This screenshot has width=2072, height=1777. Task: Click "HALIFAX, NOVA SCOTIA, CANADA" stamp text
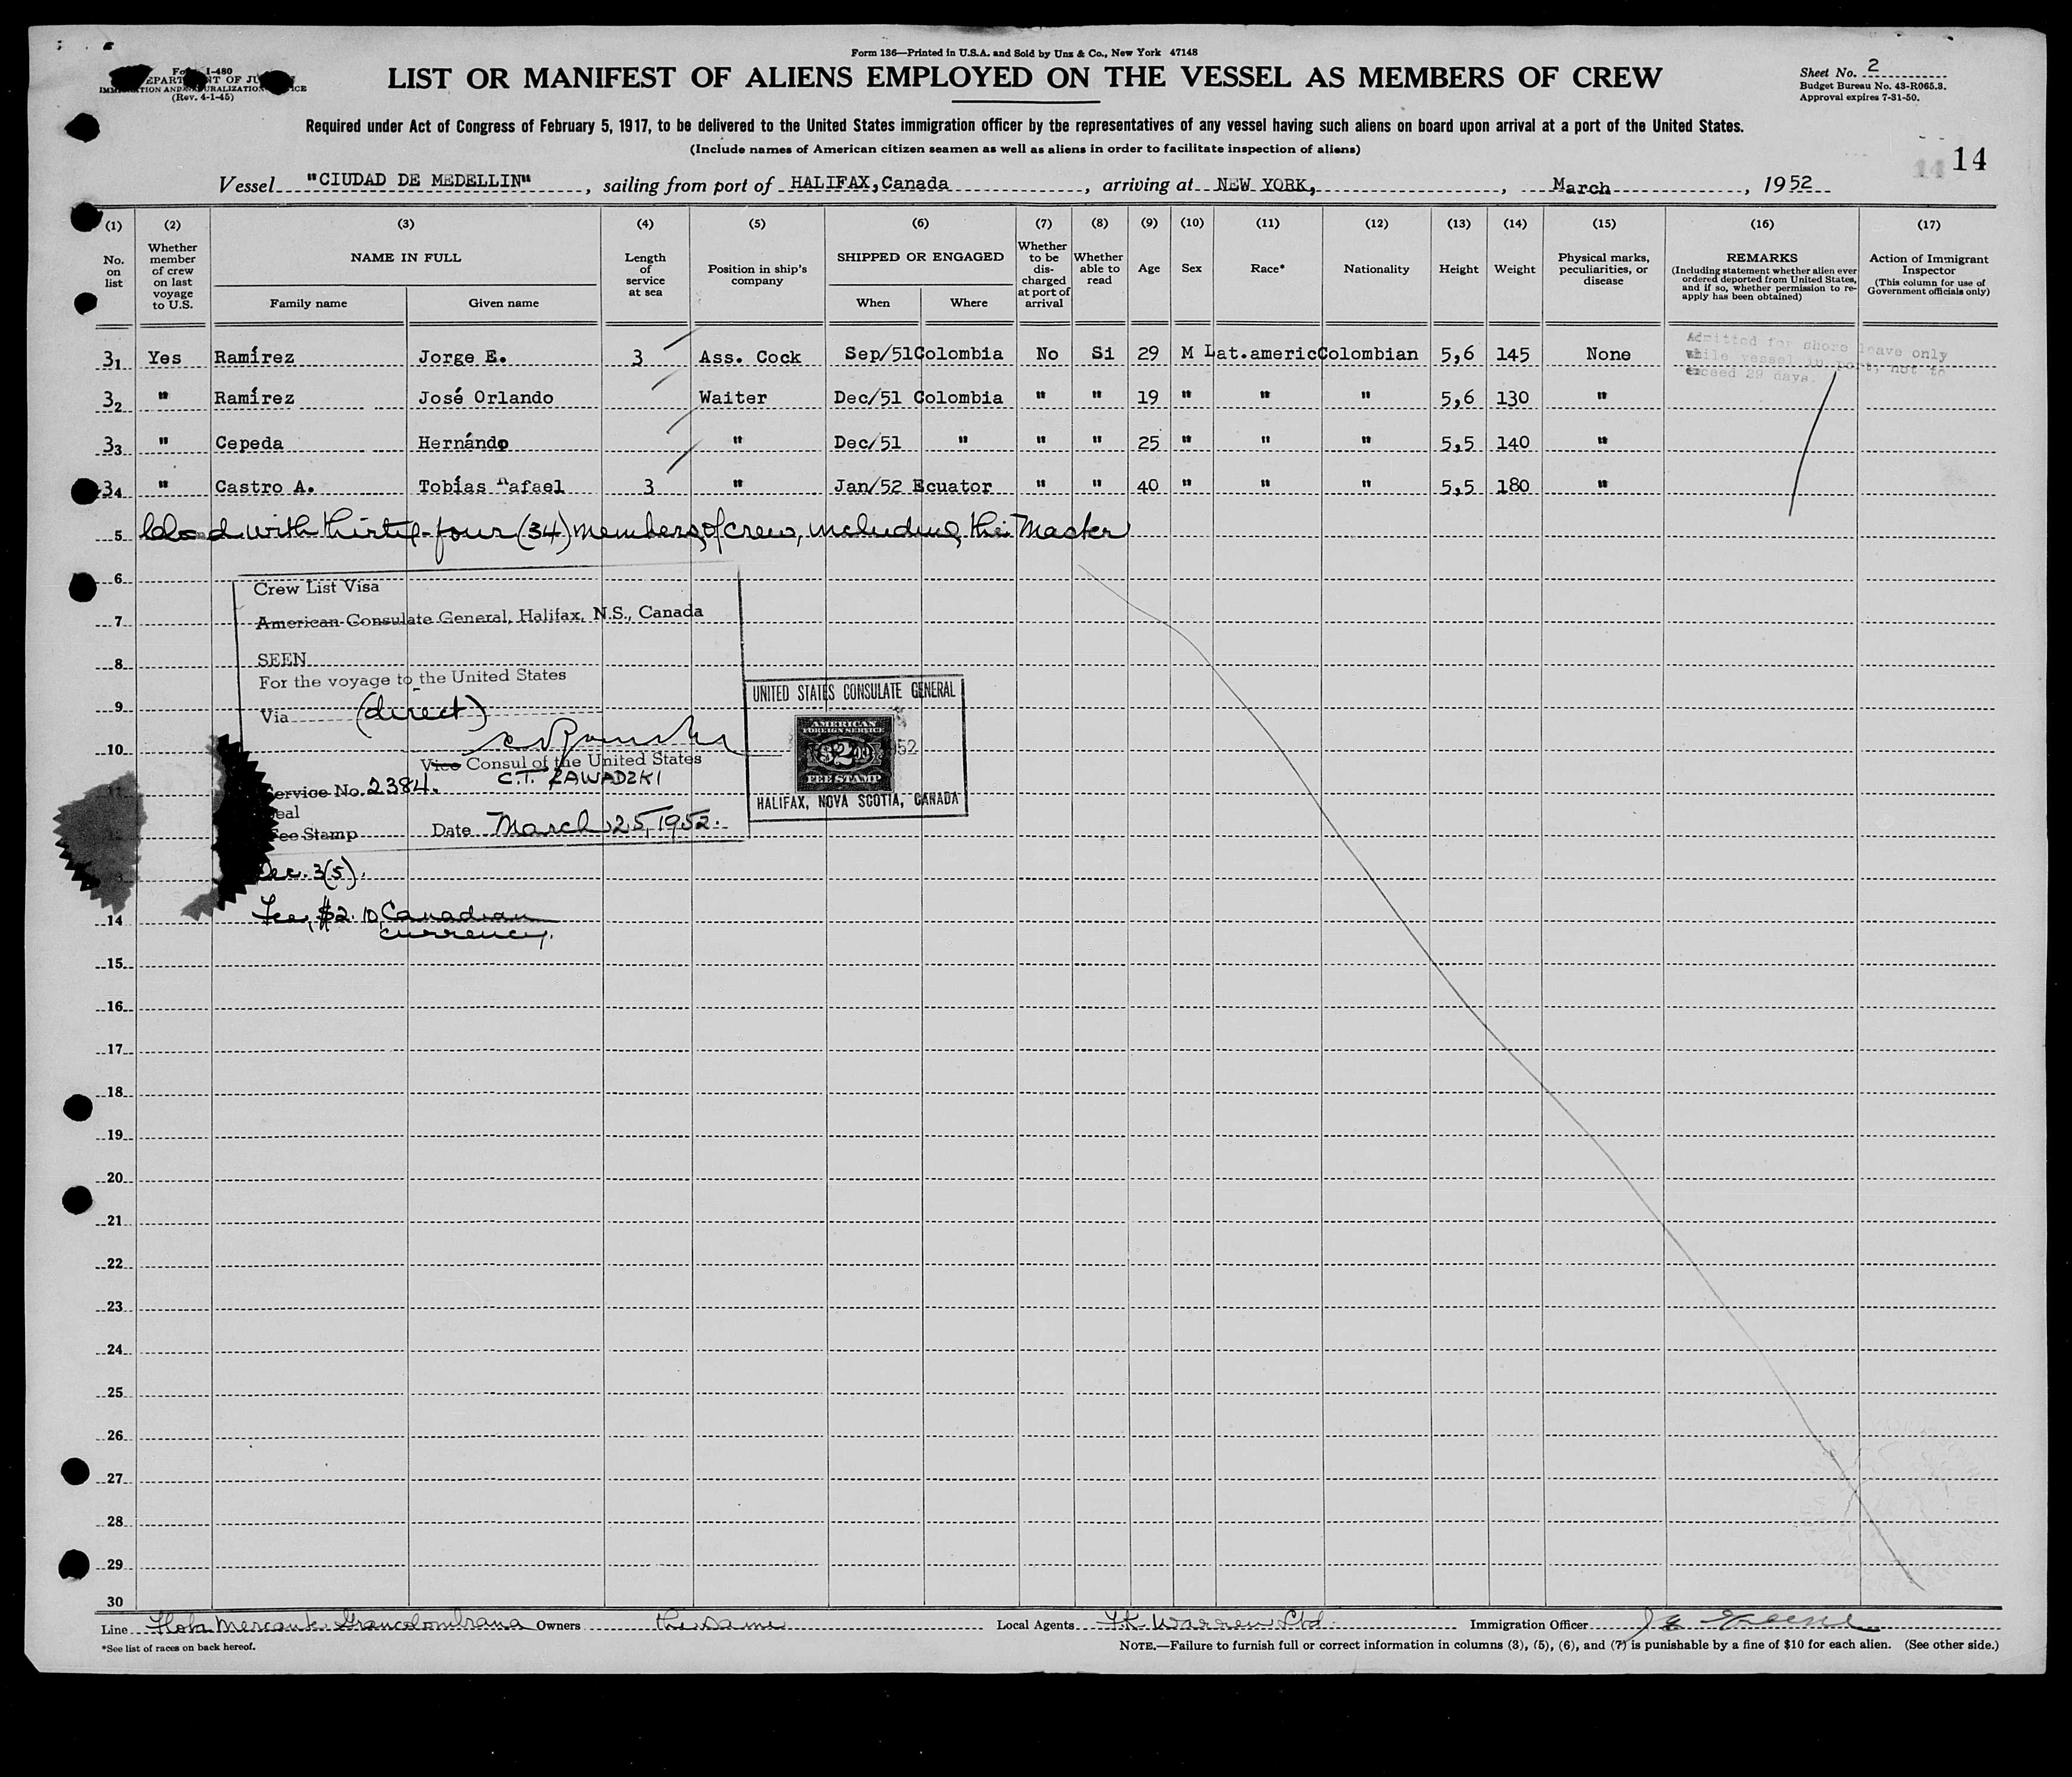pyautogui.click(x=857, y=802)
